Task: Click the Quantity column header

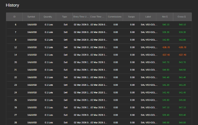Action: [x=48, y=17]
